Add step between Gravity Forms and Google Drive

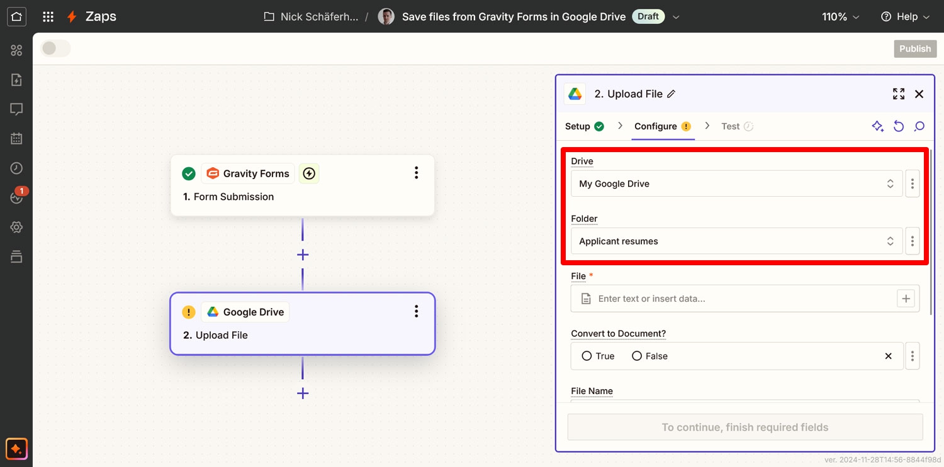(303, 255)
